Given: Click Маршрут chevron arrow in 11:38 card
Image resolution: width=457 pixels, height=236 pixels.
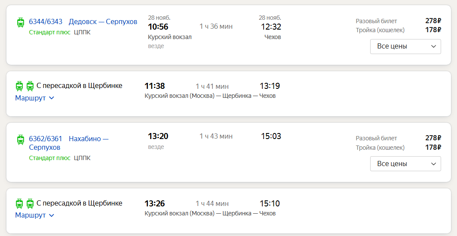Looking at the screenshot, I should (x=52, y=98).
